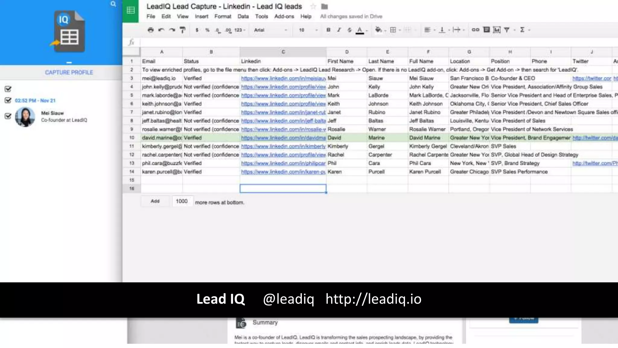
Task: Select row 10 header
Action: pyautogui.click(x=132, y=138)
